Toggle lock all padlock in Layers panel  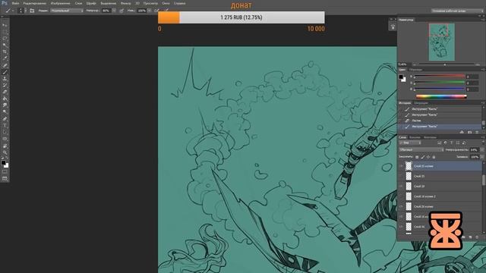(x=434, y=157)
